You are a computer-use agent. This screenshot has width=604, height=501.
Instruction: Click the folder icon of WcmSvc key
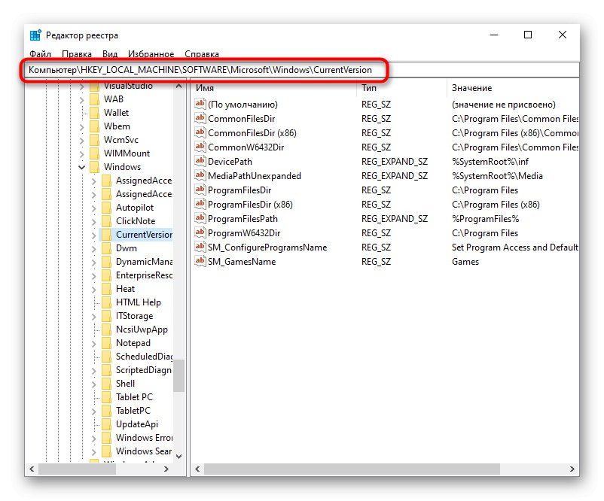[x=94, y=140]
